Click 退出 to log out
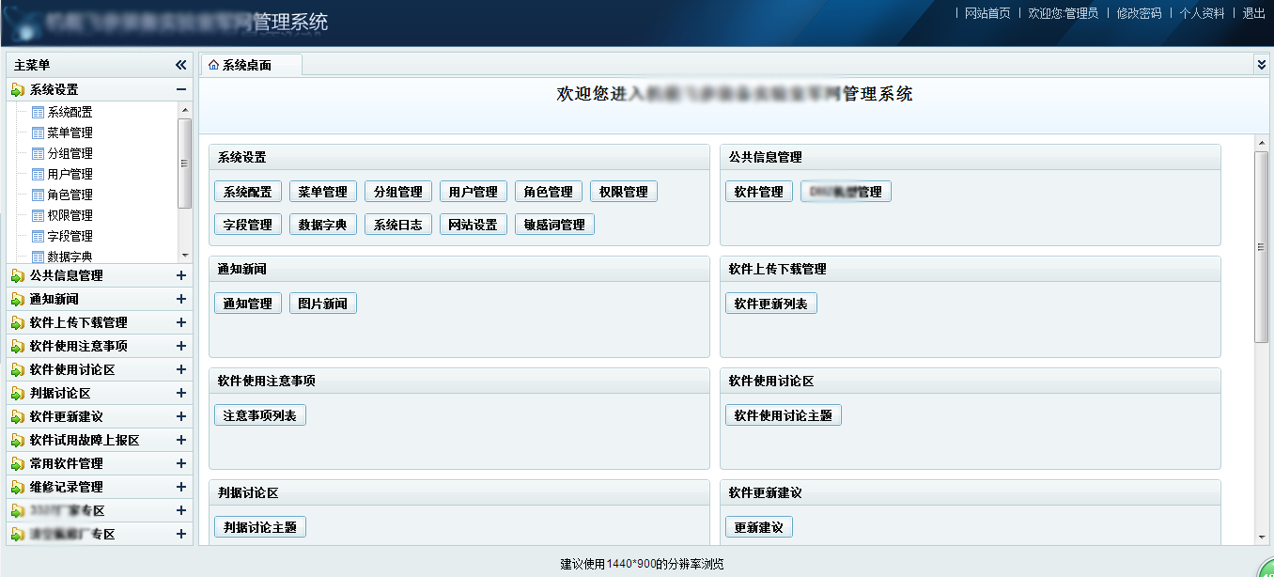Viewport: 1274px width, 577px height. 1253,13
